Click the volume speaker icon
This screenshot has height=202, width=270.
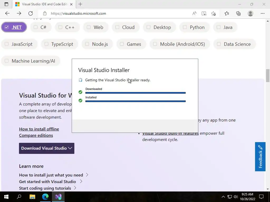[236, 197]
